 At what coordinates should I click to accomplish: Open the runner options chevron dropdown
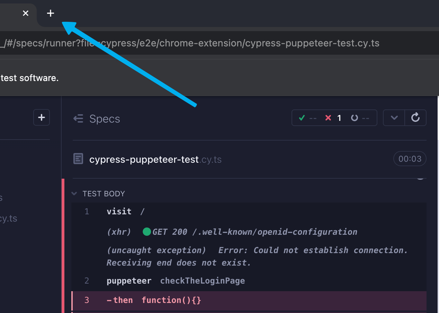(394, 118)
